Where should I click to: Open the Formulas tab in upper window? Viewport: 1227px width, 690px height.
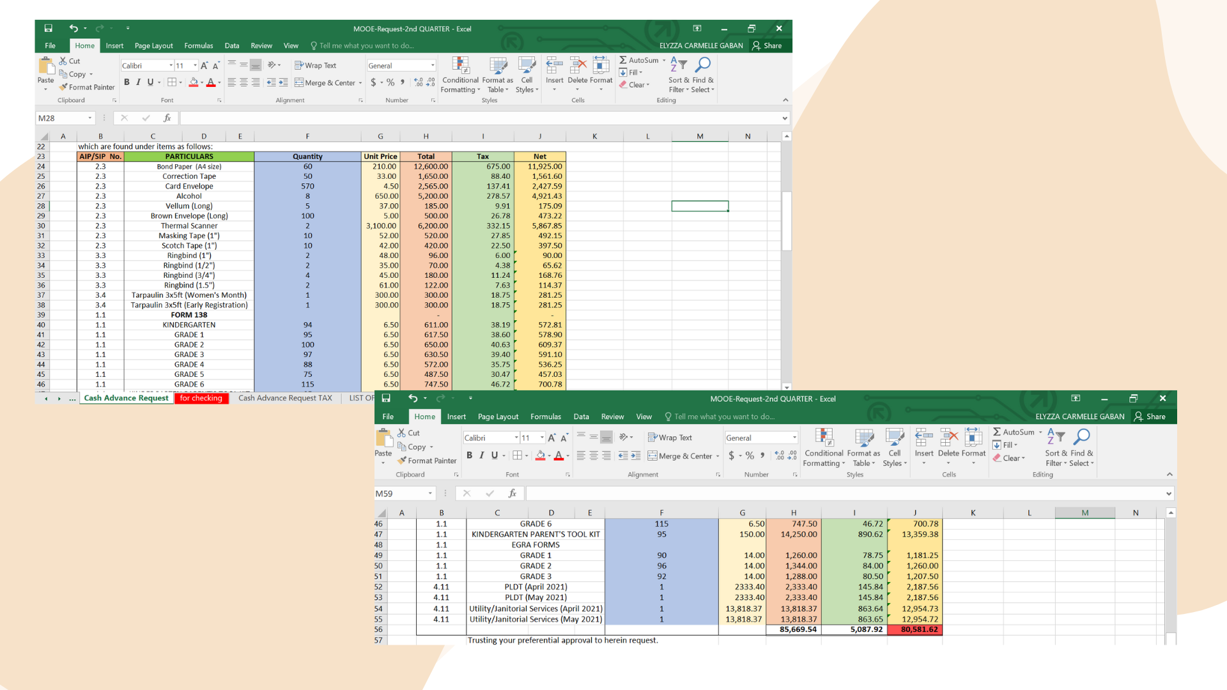click(198, 46)
